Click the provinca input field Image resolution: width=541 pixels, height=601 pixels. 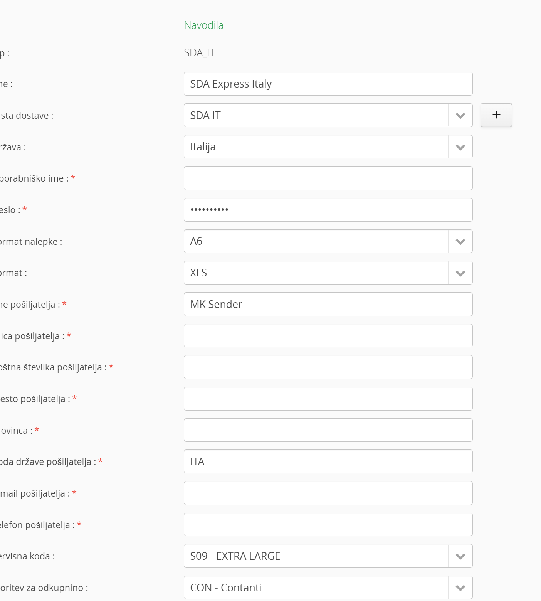point(328,430)
